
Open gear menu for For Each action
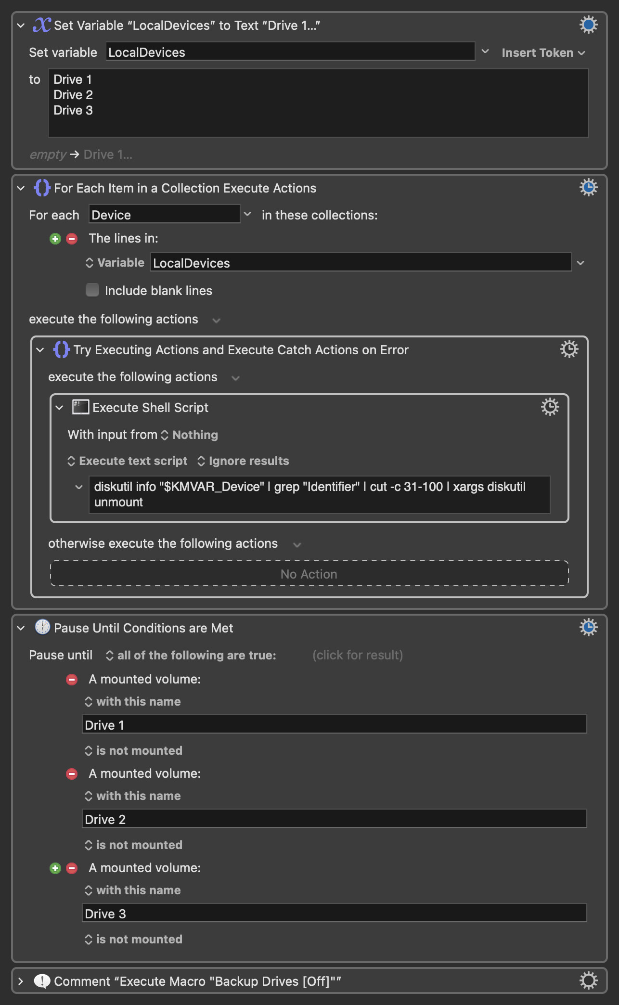pyautogui.click(x=588, y=187)
